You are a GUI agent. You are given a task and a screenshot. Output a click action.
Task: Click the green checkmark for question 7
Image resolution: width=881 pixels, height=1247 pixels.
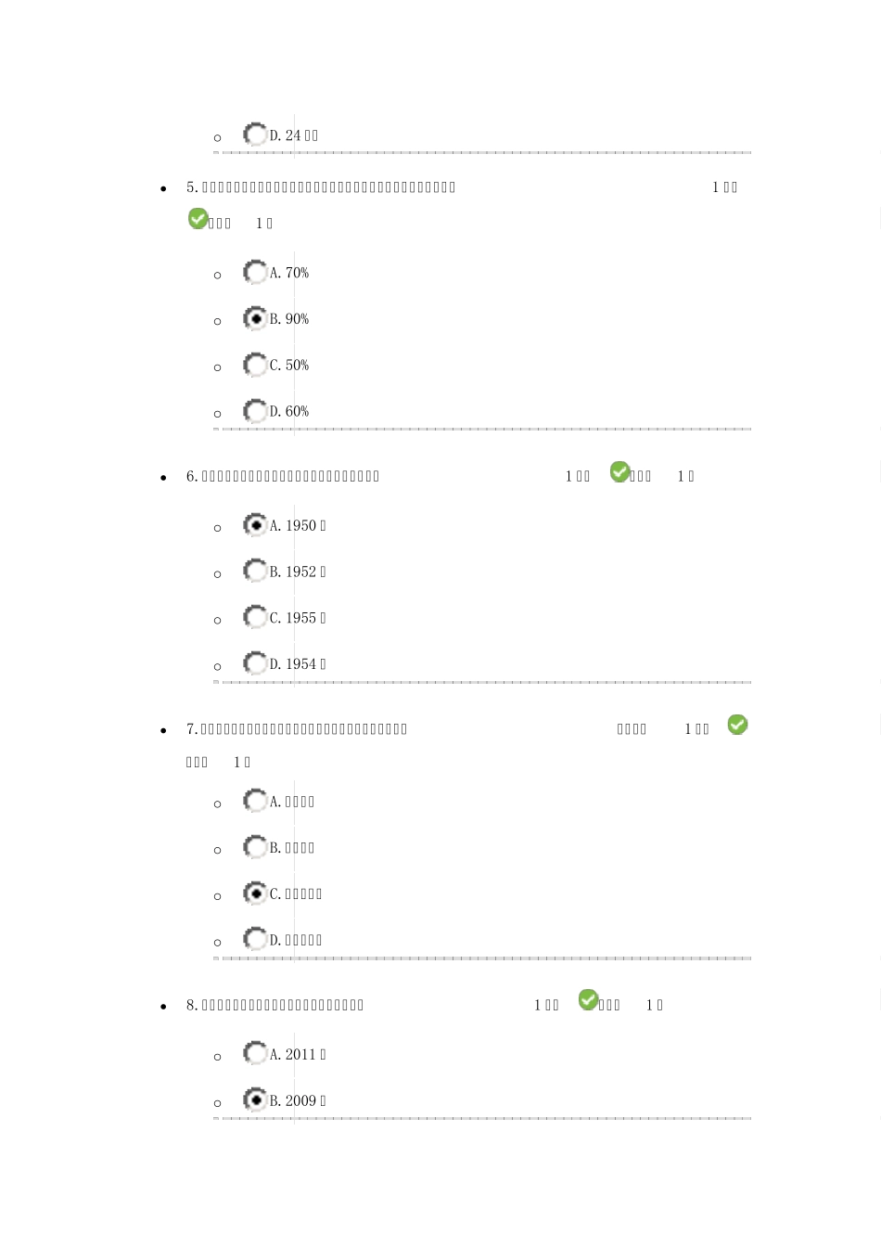pos(738,725)
